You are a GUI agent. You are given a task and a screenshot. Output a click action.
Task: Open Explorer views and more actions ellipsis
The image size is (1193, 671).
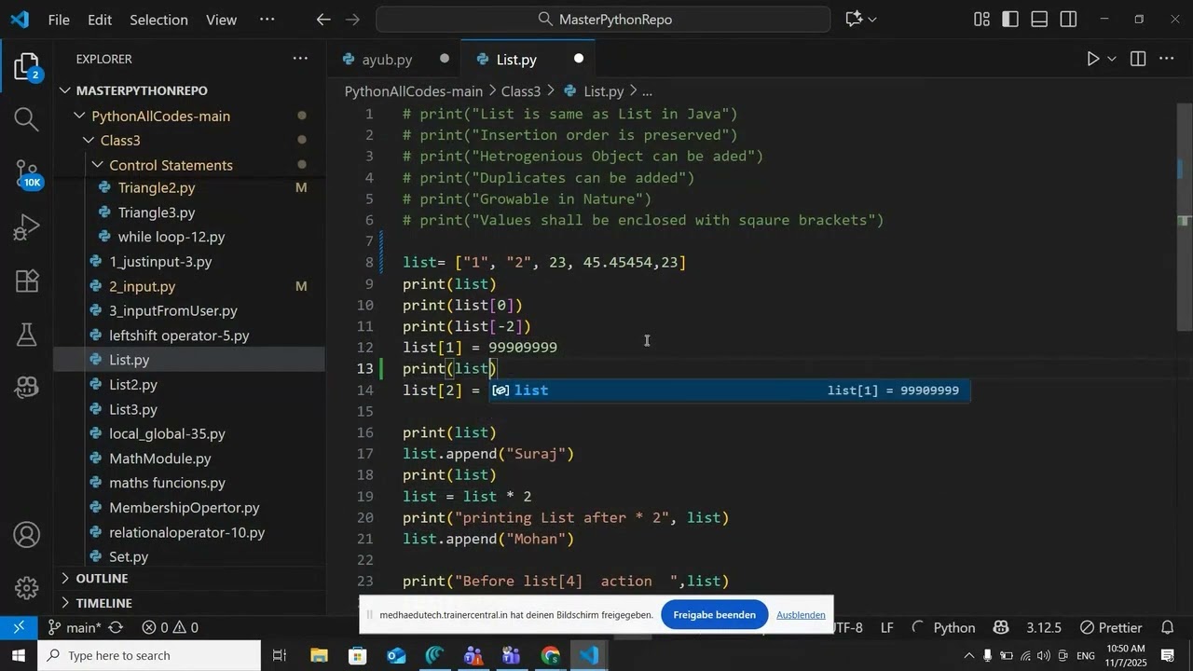[x=300, y=59]
